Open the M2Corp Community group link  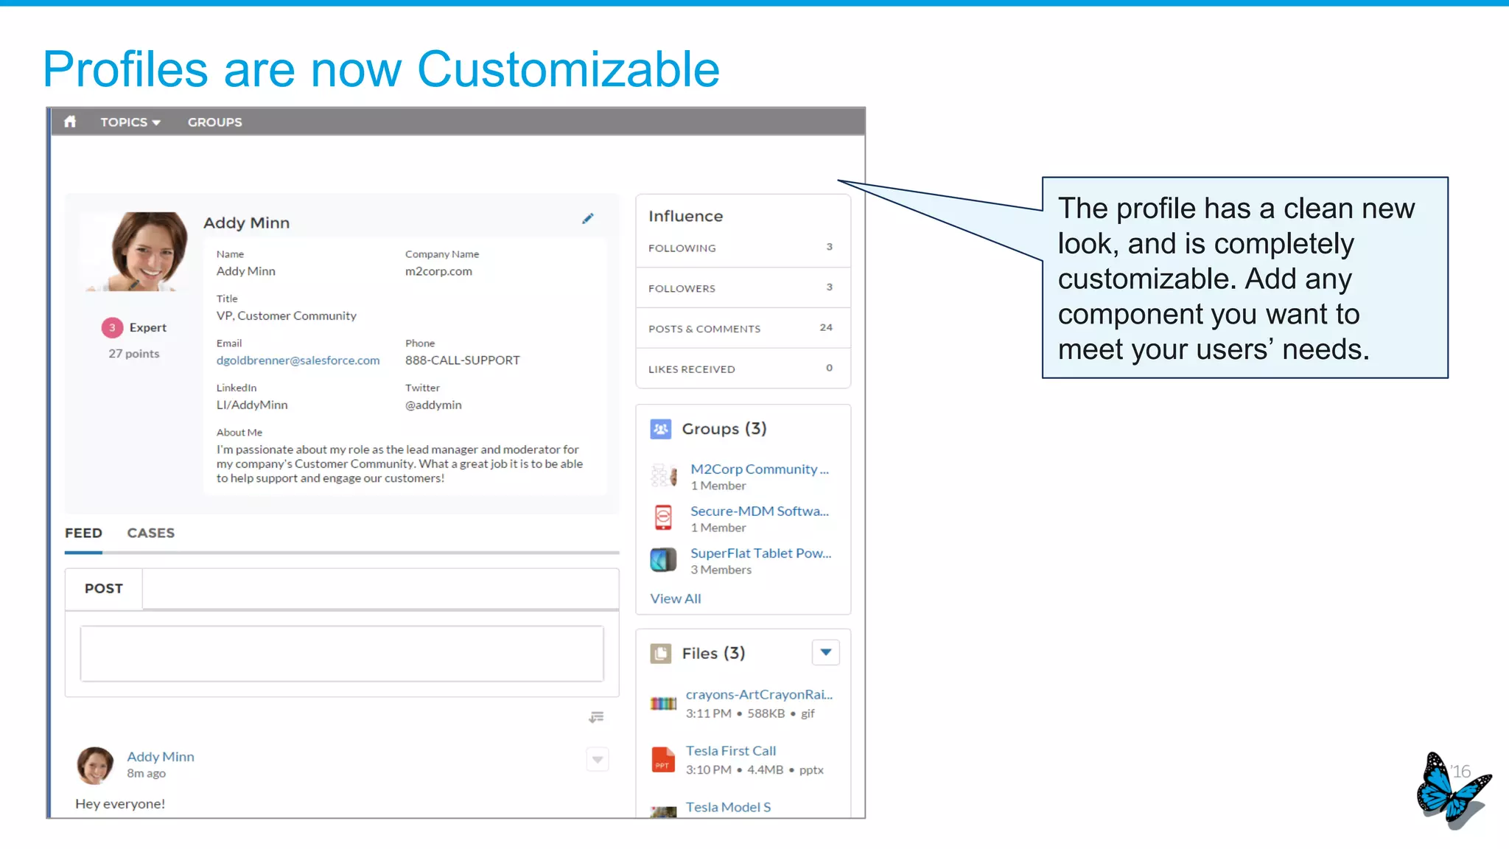point(759,469)
